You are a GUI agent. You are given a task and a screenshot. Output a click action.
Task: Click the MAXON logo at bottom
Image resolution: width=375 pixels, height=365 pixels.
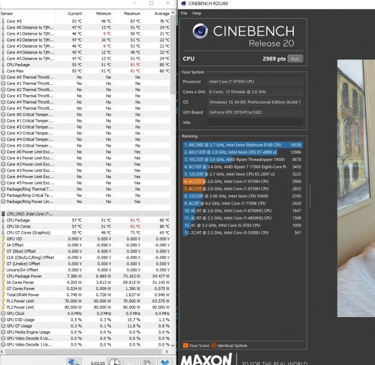206,359
